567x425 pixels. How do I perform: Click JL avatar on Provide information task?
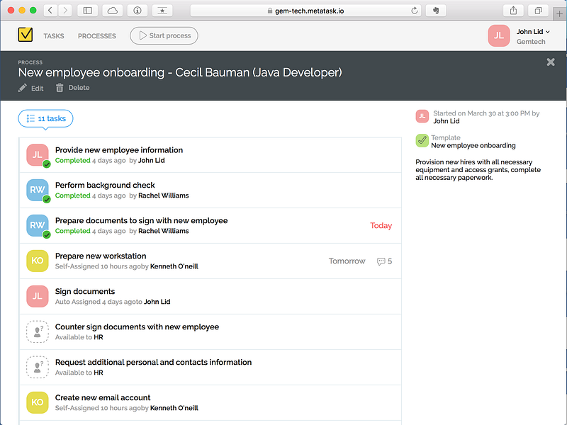(38, 155)
